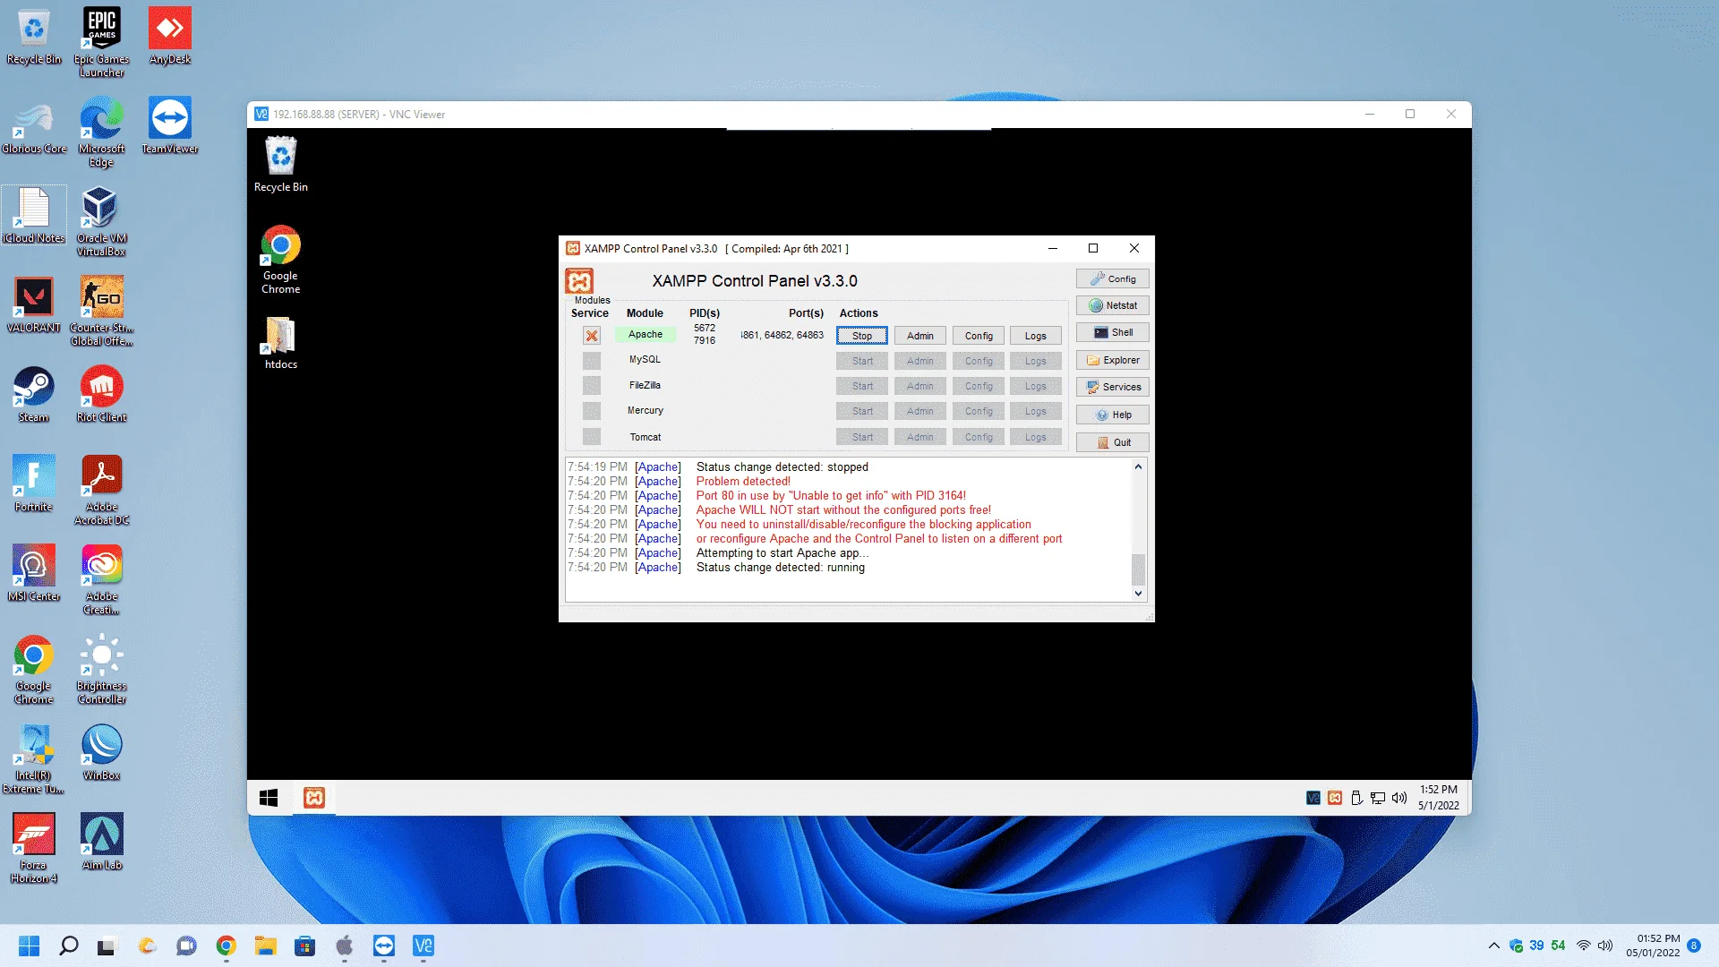Open htdocs folder on remote desktop
1719x967 pixels.
[280, 343]
